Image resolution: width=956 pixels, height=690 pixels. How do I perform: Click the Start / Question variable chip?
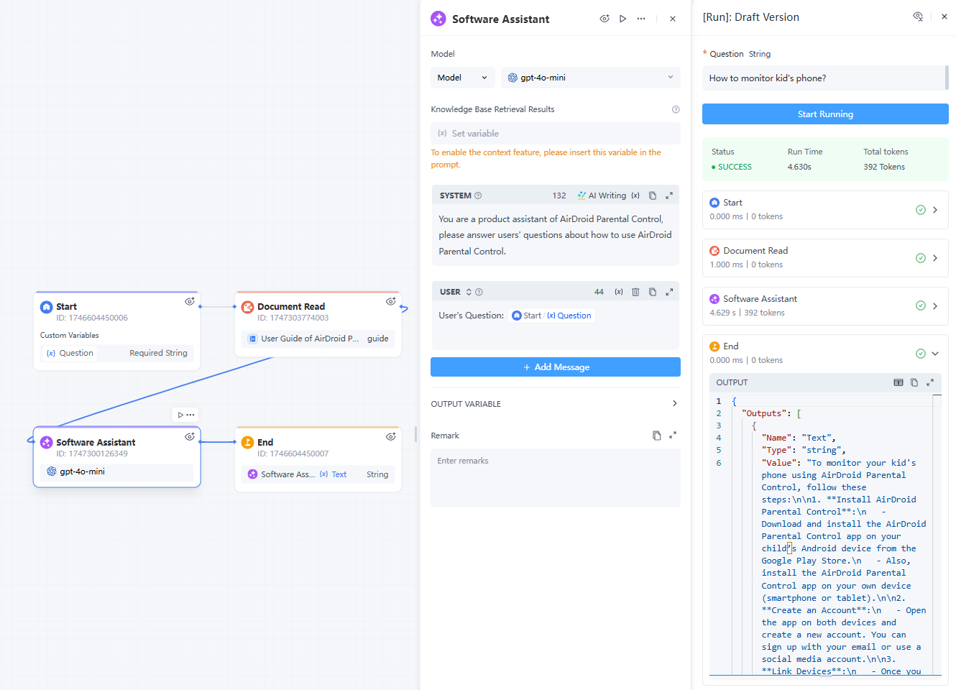(x=552, y=316)
